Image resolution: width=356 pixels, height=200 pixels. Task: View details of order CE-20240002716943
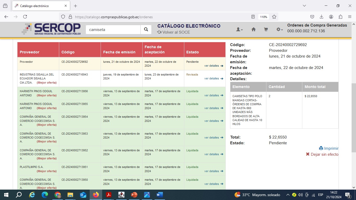point(213,79)
